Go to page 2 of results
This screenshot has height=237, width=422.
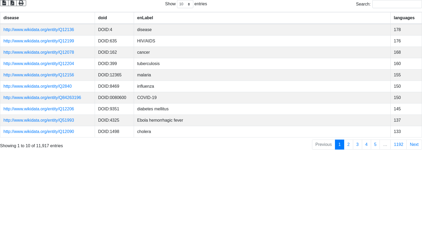[348, 145]
